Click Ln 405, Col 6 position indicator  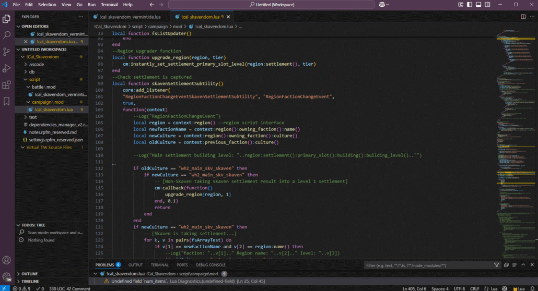(414, 288)
